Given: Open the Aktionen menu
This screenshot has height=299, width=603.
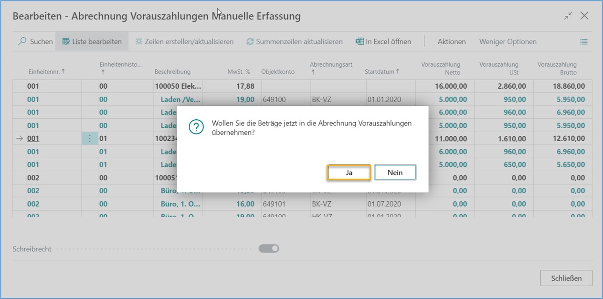Looking at the screenshot, I should (451, 41).
